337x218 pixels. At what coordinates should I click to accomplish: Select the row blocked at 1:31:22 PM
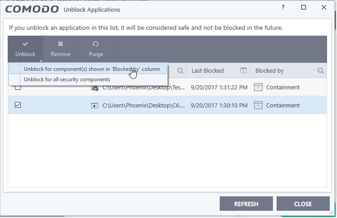point(219,87)
